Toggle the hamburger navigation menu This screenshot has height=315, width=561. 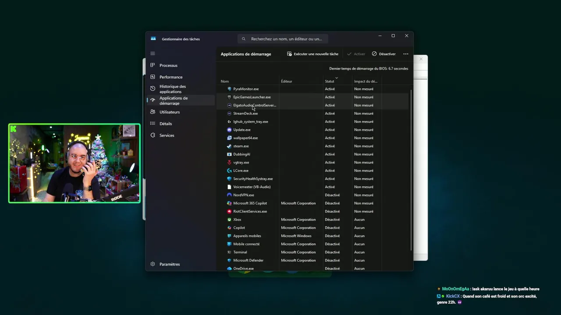click(x=153, y=53)
